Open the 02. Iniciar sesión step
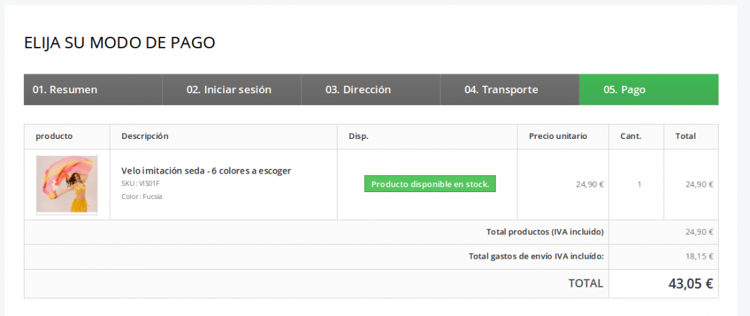The width and height of the screenshot is (750, 316). point(232,89)
